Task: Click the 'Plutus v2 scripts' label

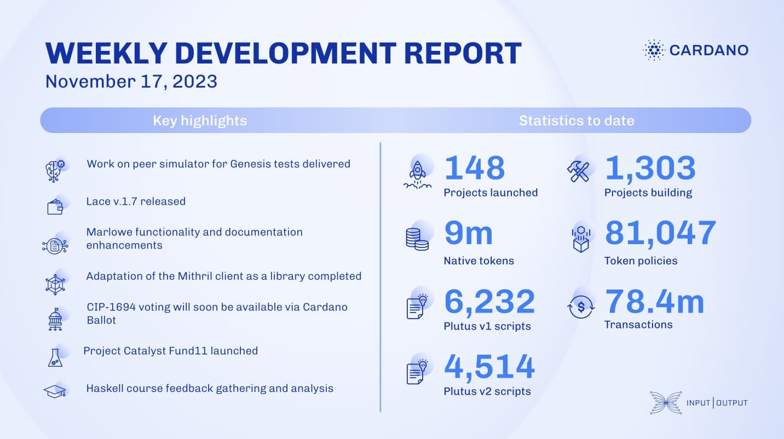Action: coord(487,391)
